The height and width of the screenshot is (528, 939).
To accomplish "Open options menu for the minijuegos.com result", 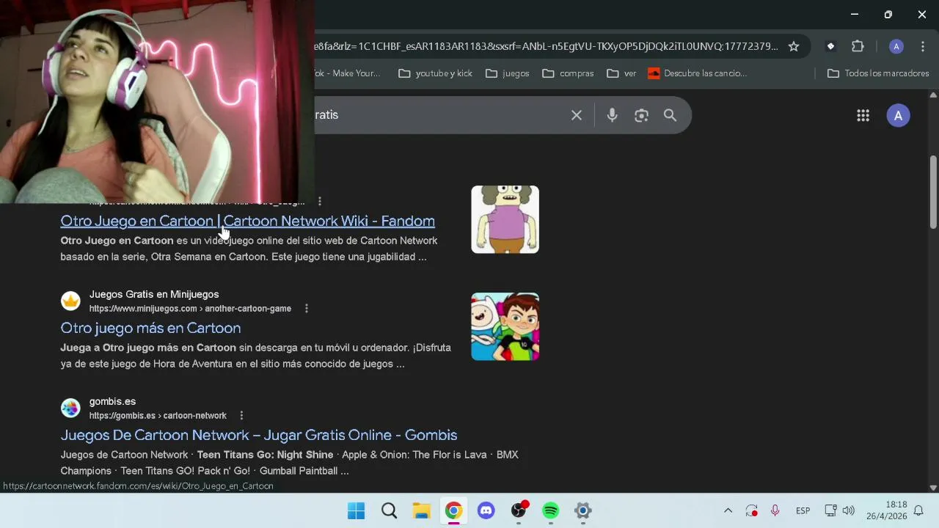I will (x=306, y=309).
